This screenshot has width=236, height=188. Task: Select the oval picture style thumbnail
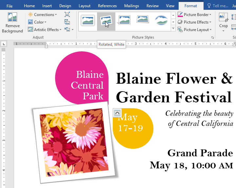pyautogui.click(x=161, y=22)
